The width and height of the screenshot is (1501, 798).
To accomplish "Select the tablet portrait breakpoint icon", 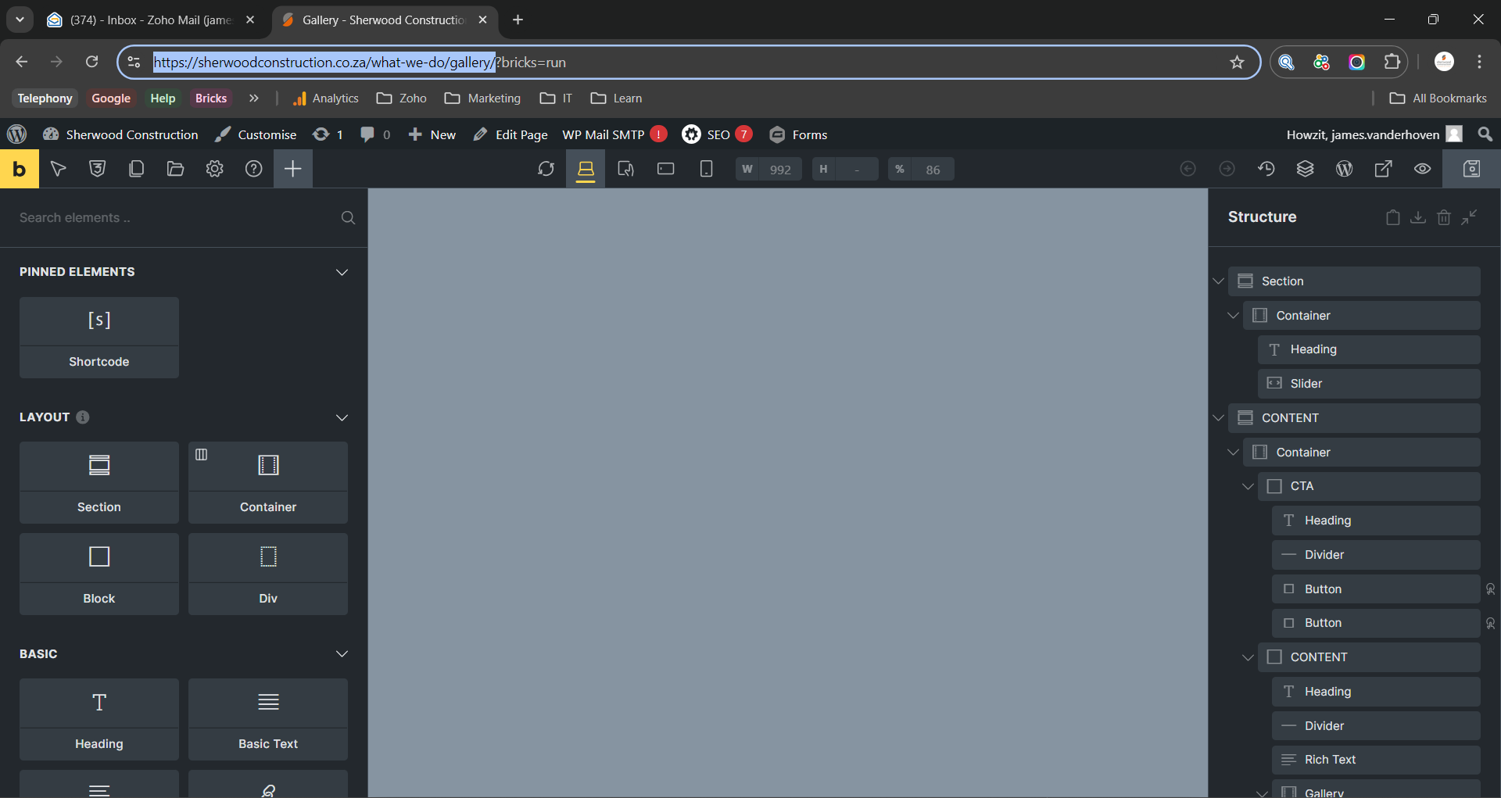I will coord(625,169).
